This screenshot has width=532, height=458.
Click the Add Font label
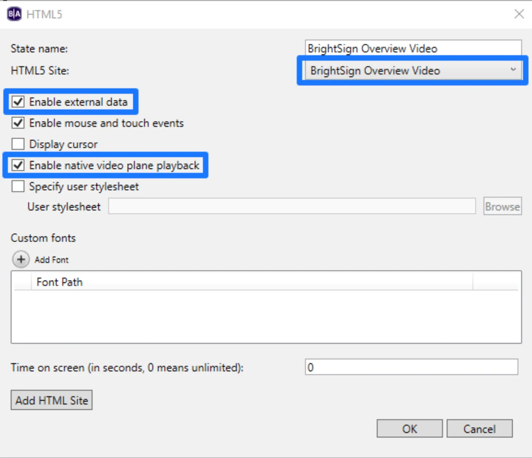pos(52,260)
